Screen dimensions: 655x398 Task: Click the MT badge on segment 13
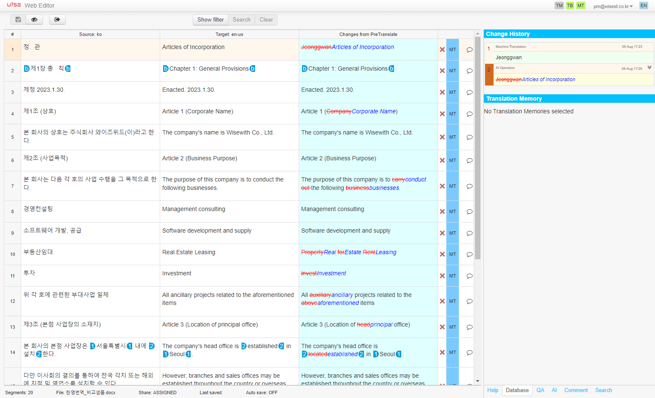click(x=452, y=327)
